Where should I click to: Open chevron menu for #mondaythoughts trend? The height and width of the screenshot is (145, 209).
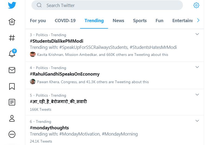point(197,121)
